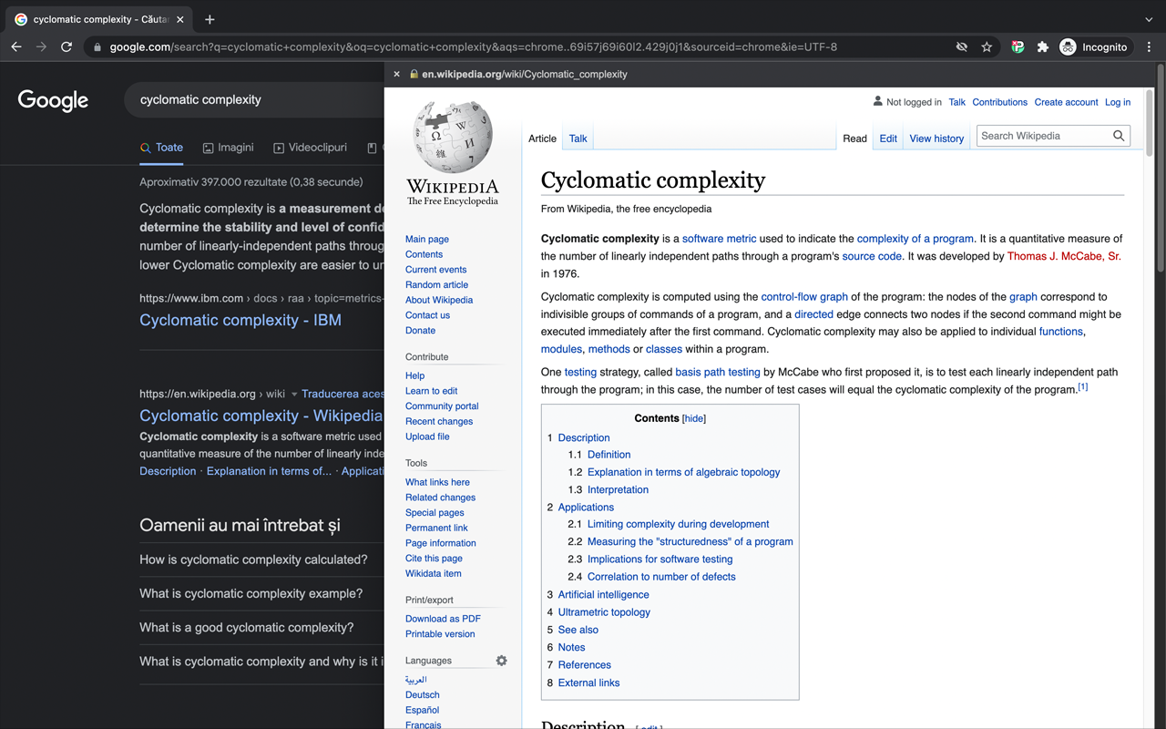Open a new browser tab
The height and width of the screenshot is (729, 1166).
[210, 19]
